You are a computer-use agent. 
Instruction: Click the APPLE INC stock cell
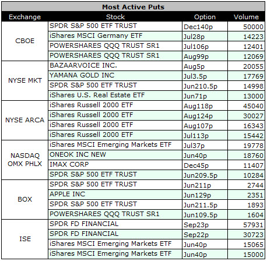(x=115, y=195)
